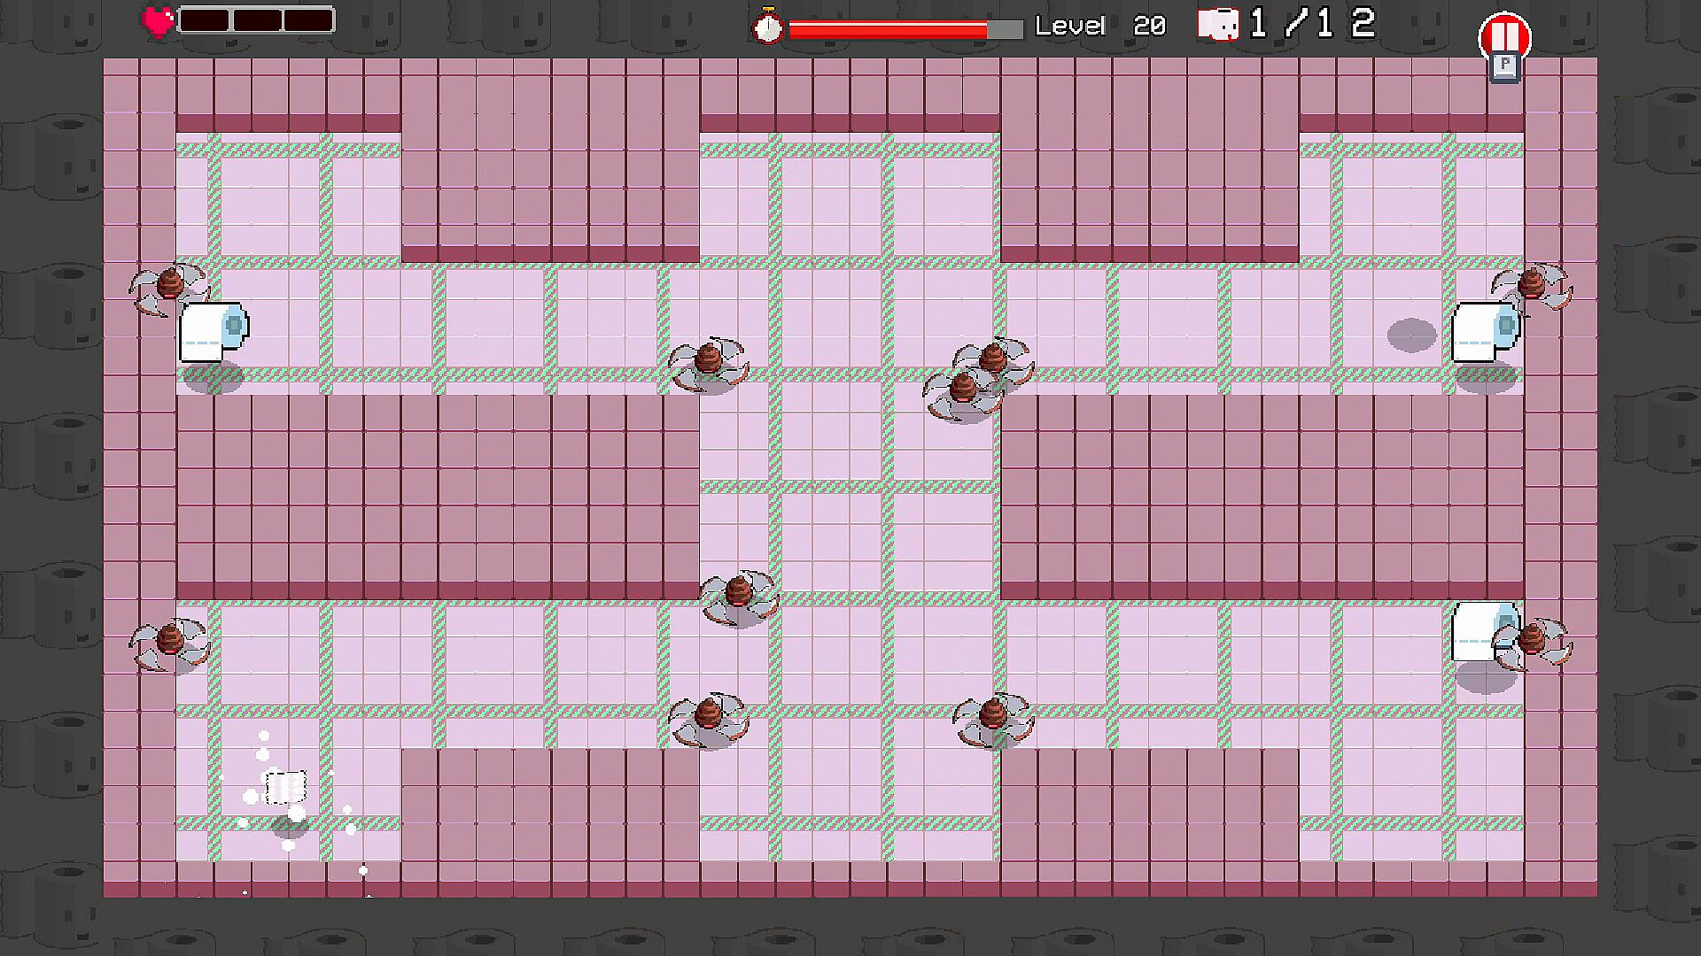Click the bottom row left spinning blade
Screen dimensions: 1701x956
pyautogui.click(x=708, y=717)
